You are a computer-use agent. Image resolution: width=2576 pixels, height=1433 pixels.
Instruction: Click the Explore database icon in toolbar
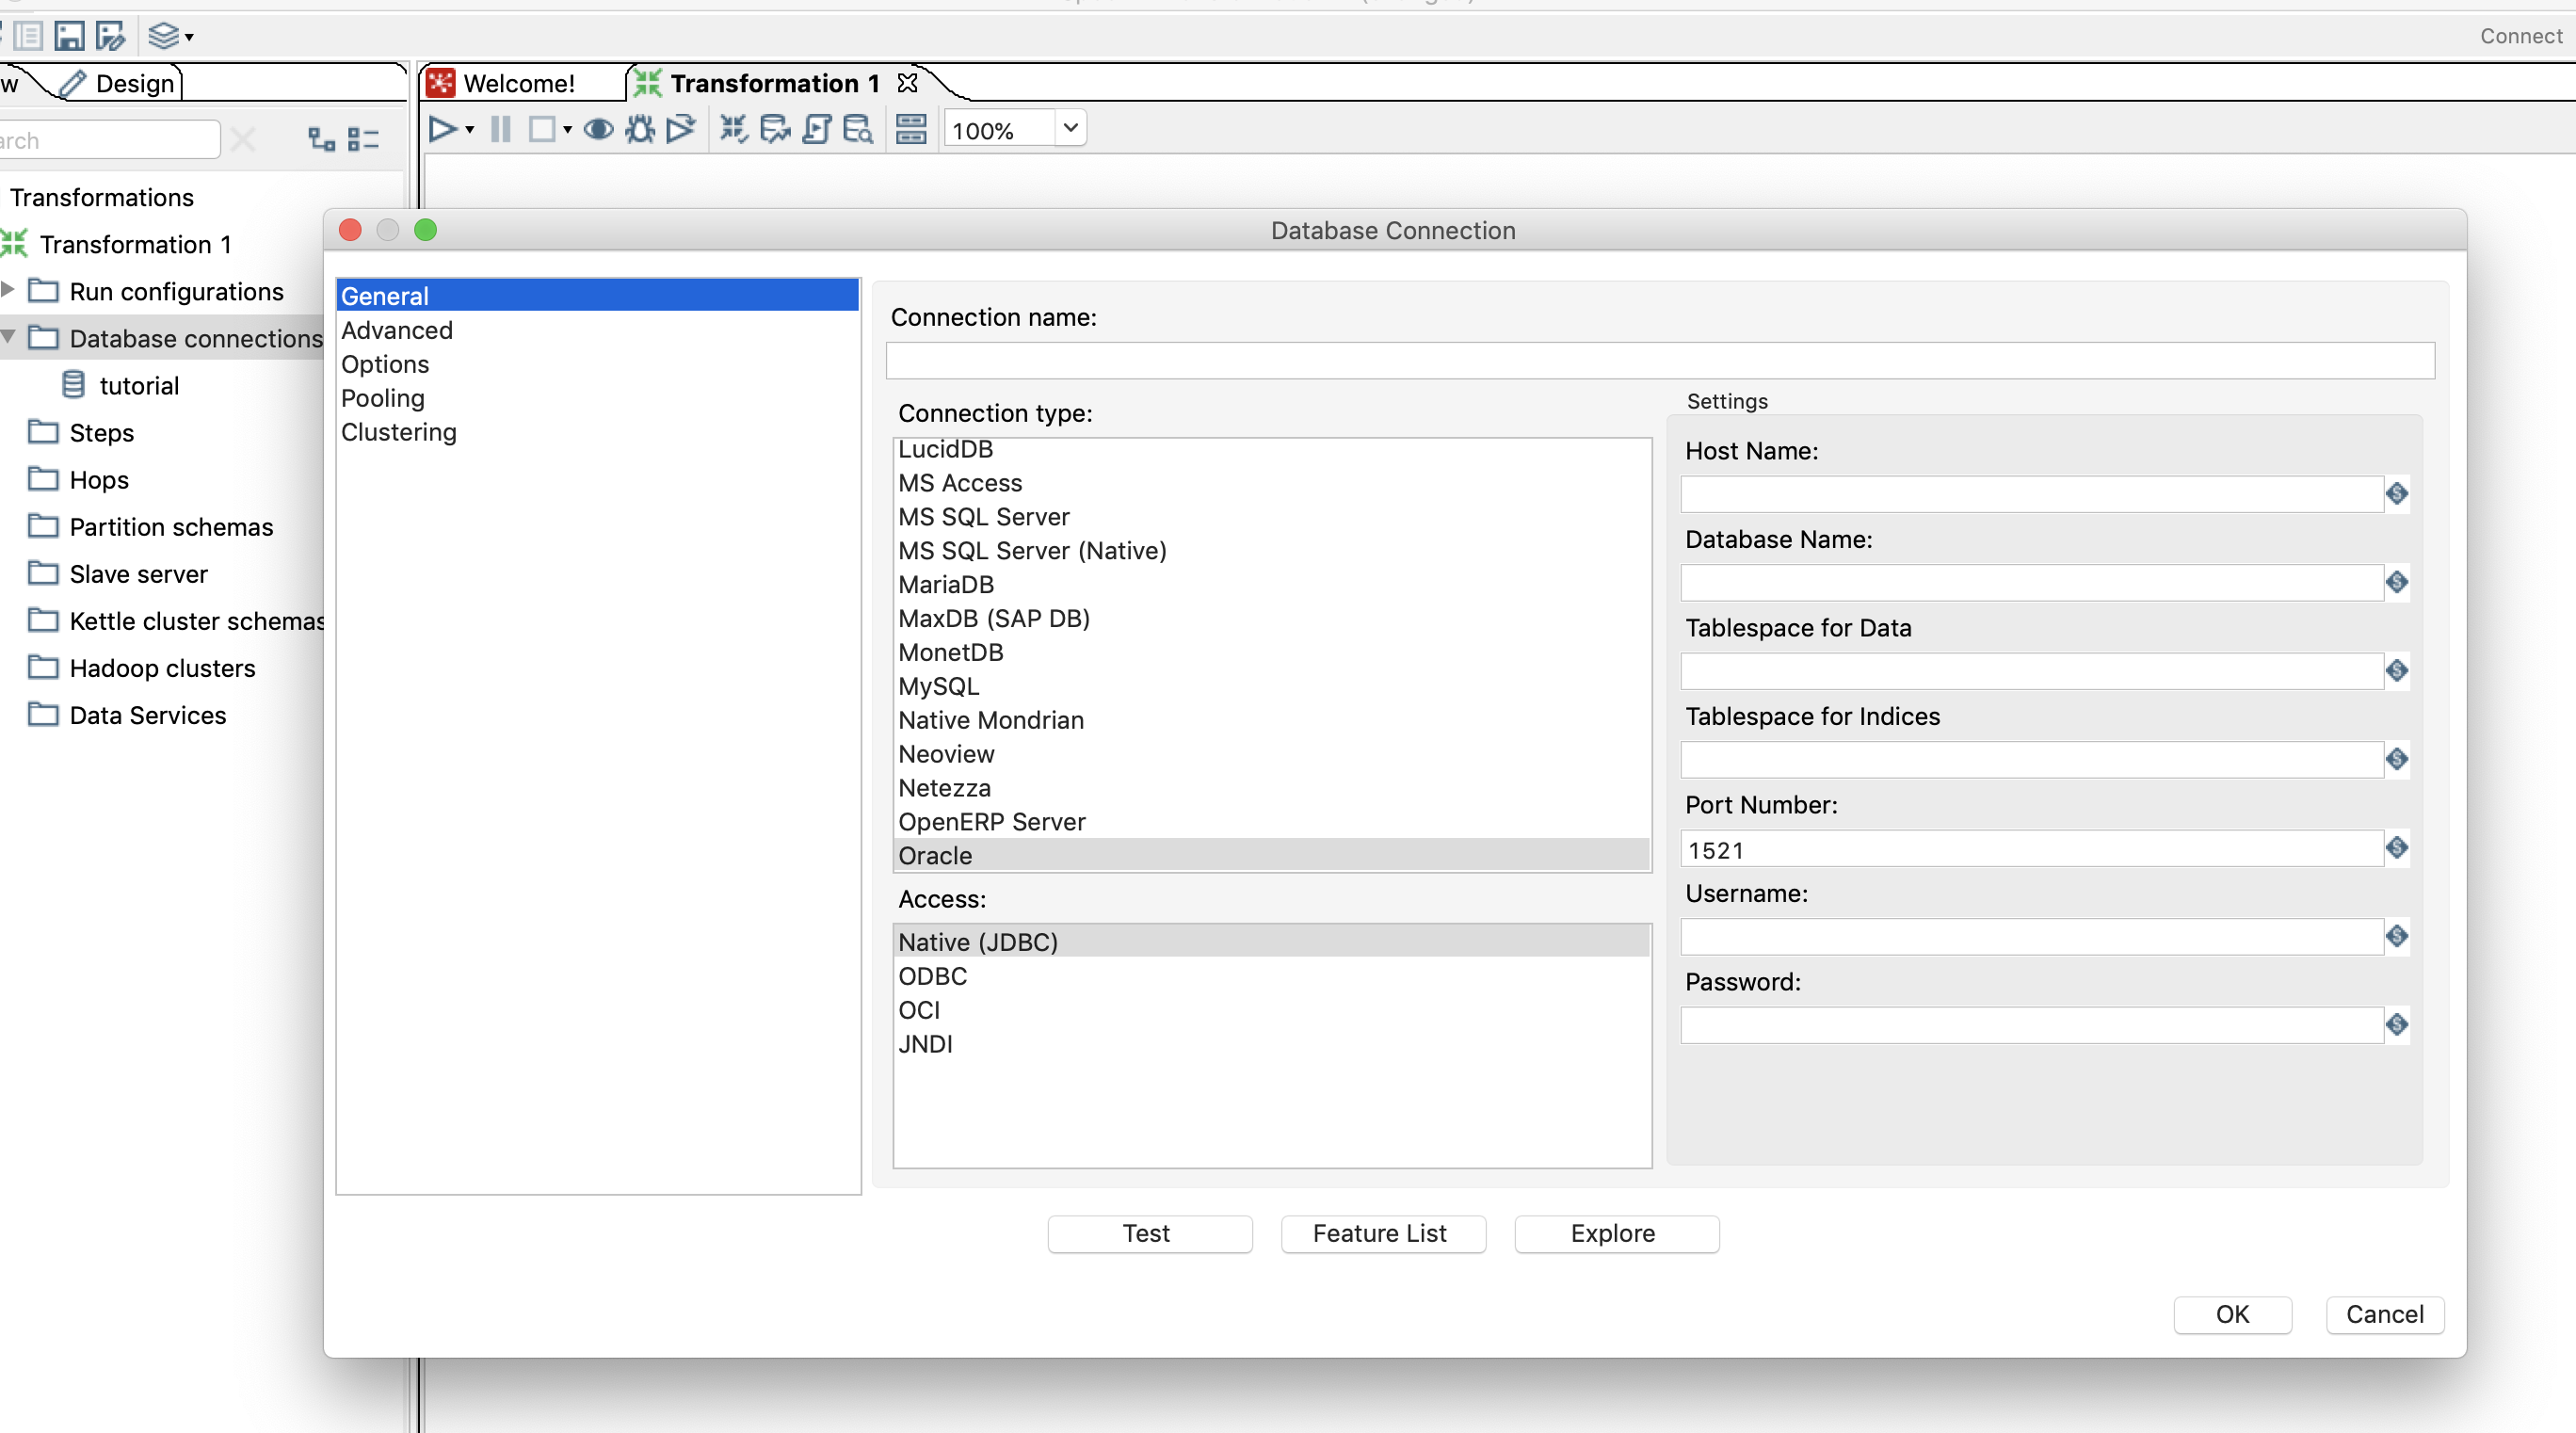(858, 129)
